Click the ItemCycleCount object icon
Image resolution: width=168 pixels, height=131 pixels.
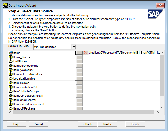(10, 70)
